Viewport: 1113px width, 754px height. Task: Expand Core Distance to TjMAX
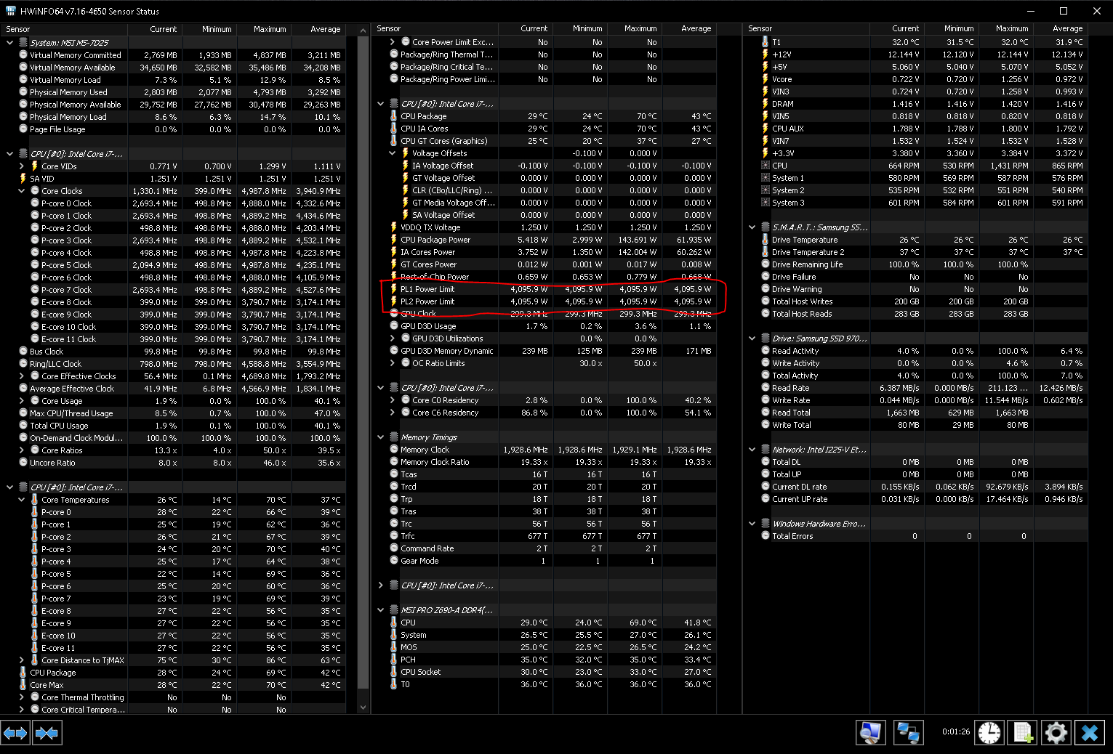[x=22, y=660]
